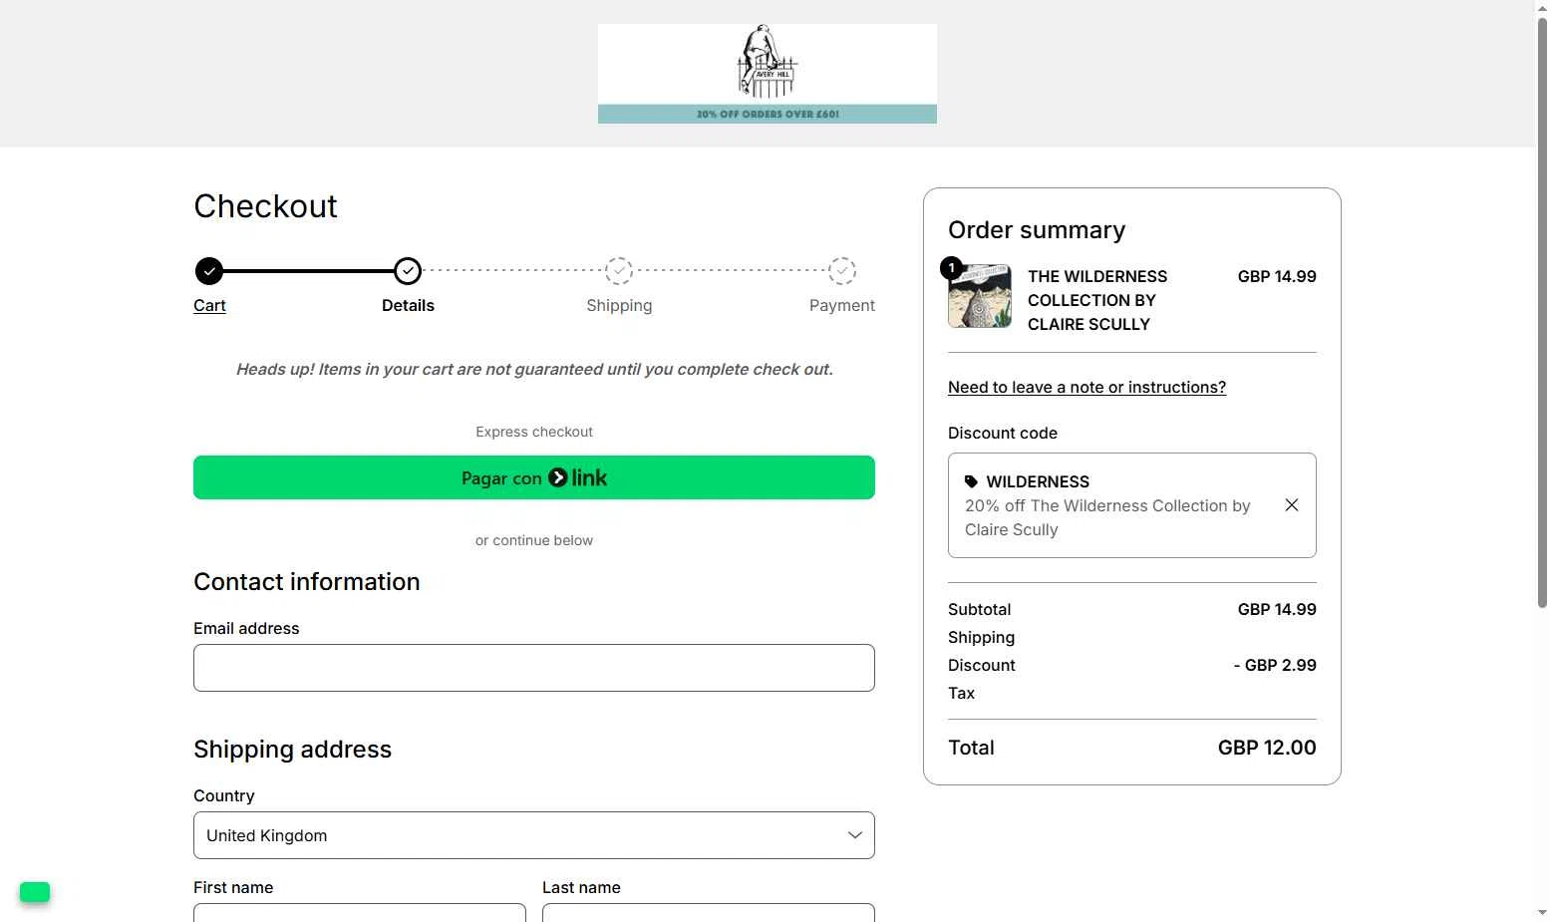This screenshot has height=922, width=1550.
Task: Click the Details step circle icon
Action: 408,270
